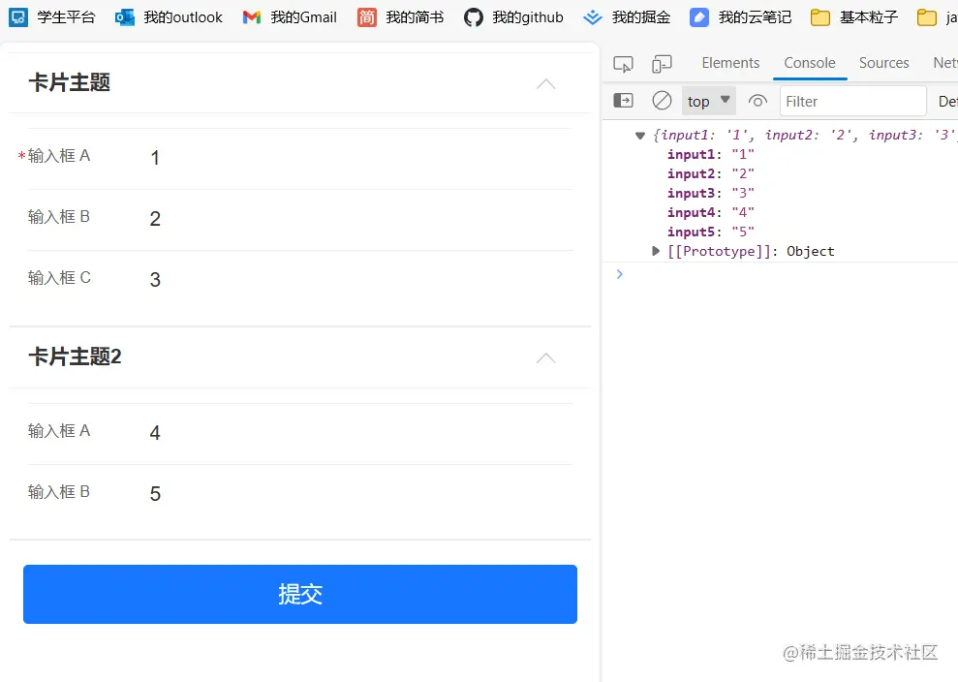Viewport: 958px width, 682px height.
Task: Select the inspect element tool in DevTools
Action: coord(623,62)
